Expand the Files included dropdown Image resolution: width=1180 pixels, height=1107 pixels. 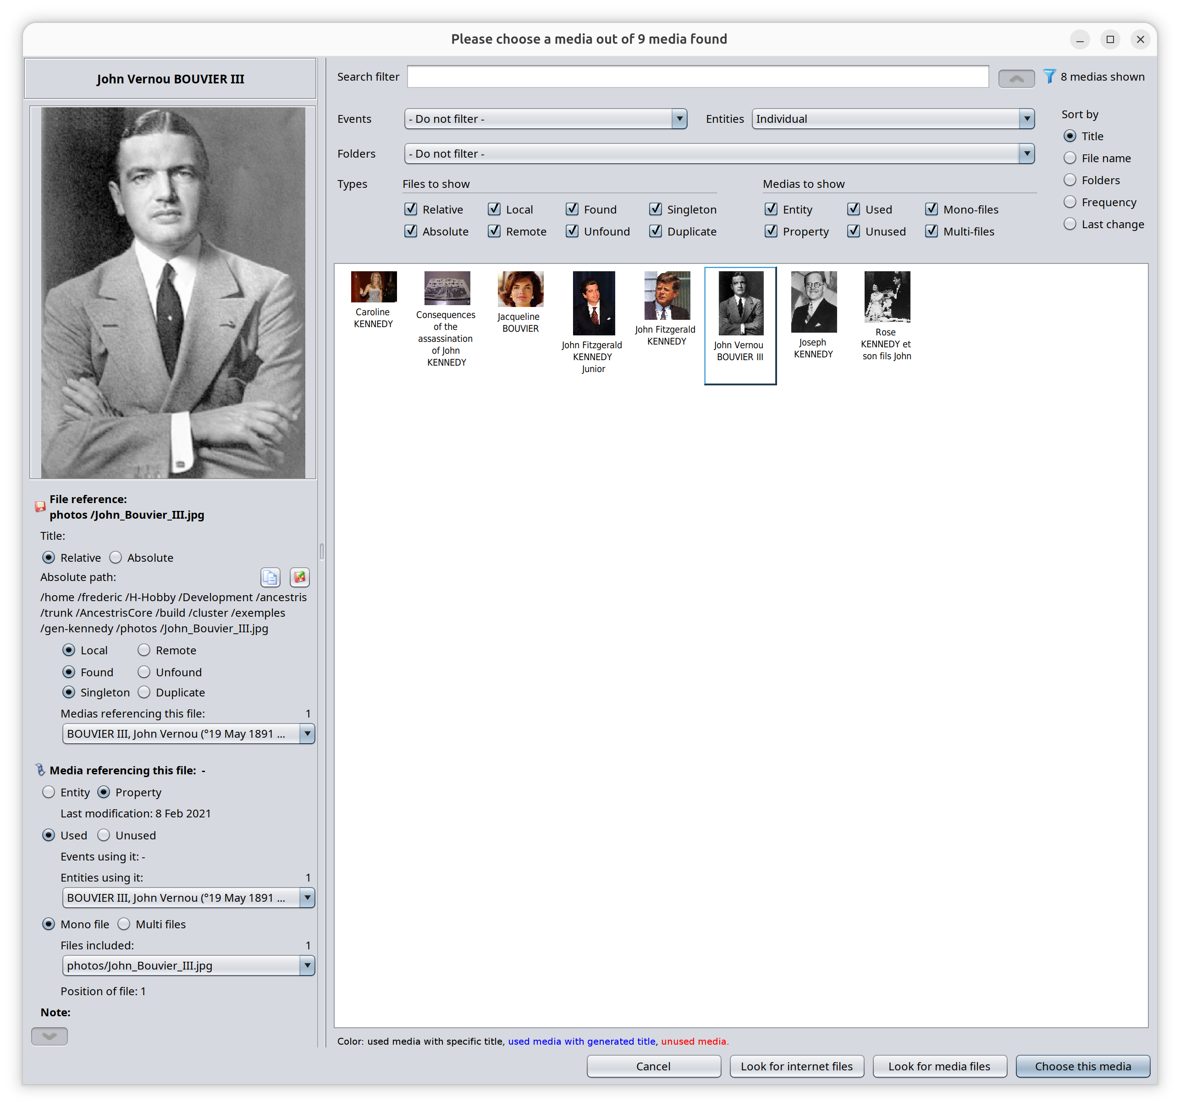pyautogui.click(x=307, y=965)
